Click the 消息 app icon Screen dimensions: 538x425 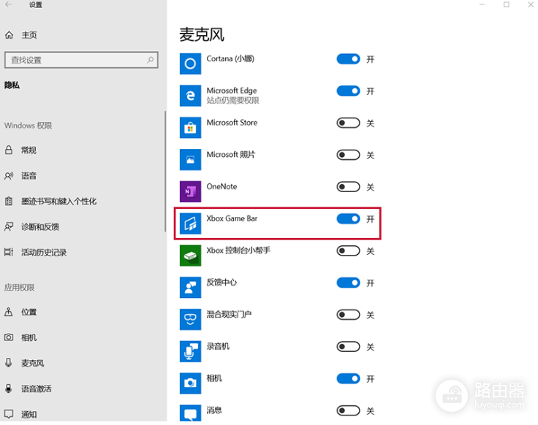pos(190,413)
